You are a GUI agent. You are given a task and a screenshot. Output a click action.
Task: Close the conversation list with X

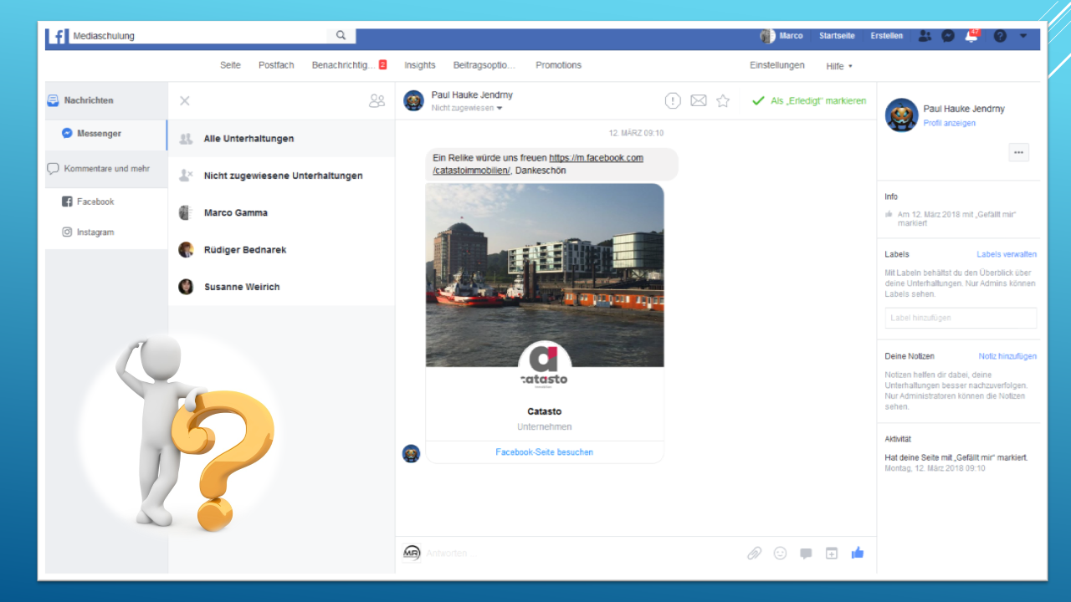(185, 100)
